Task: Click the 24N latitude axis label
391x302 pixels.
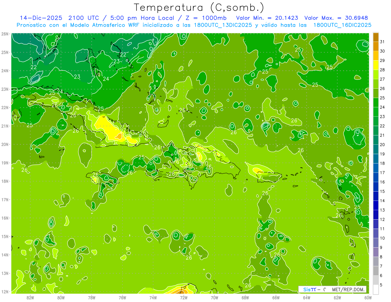Action: [x=5, y=71]
